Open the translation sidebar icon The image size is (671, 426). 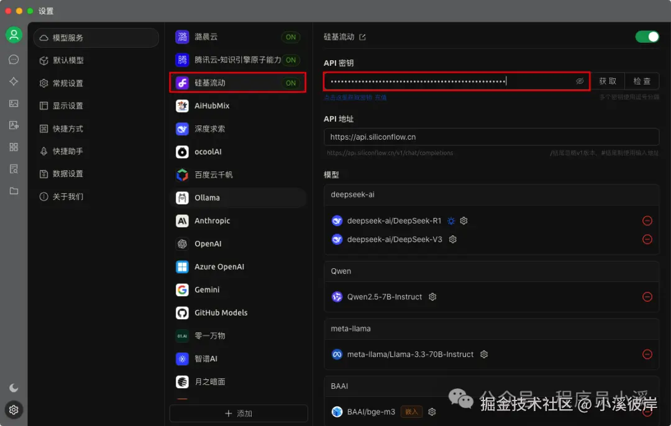point(14,125)
